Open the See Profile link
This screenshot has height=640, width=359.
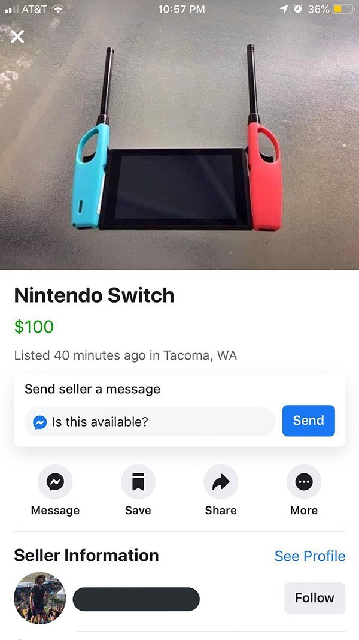310,556
